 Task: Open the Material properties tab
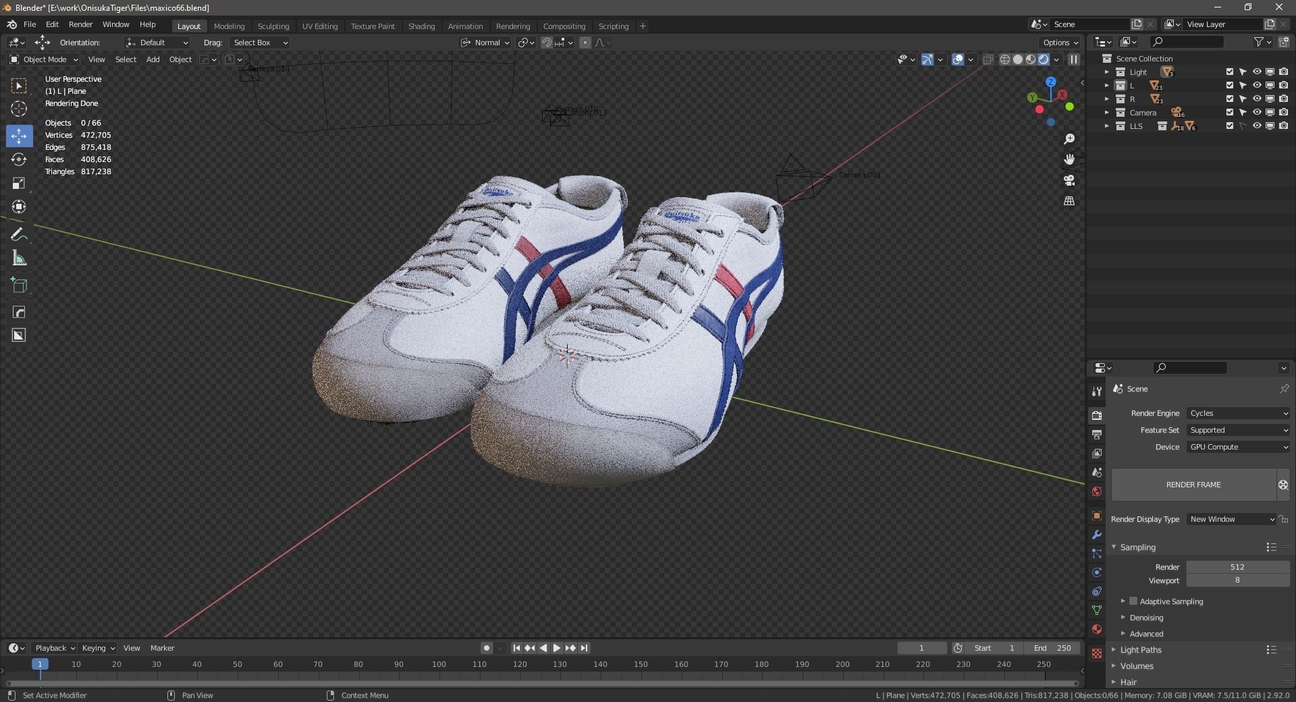pyautogui.click(x=1097, y=629)
